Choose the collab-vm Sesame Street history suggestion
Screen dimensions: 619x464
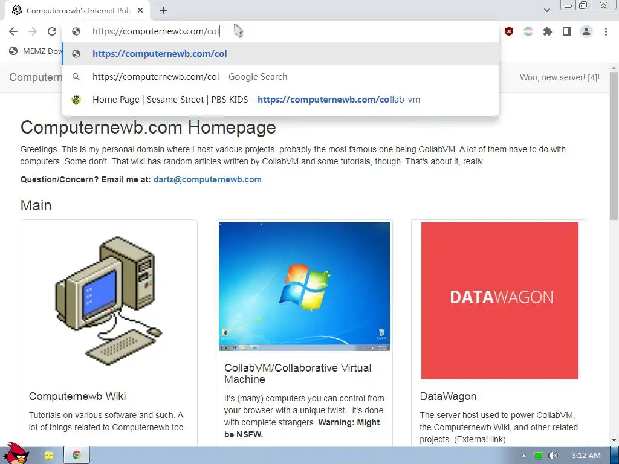coord(280,100)
